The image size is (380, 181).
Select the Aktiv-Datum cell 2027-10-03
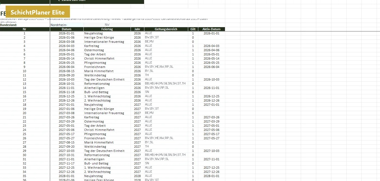pos(211,151)
